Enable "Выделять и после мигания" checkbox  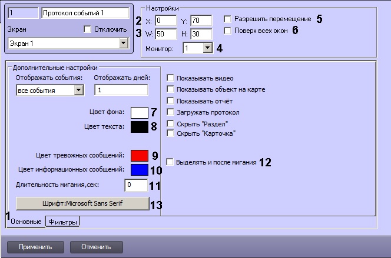coord(171,162)
